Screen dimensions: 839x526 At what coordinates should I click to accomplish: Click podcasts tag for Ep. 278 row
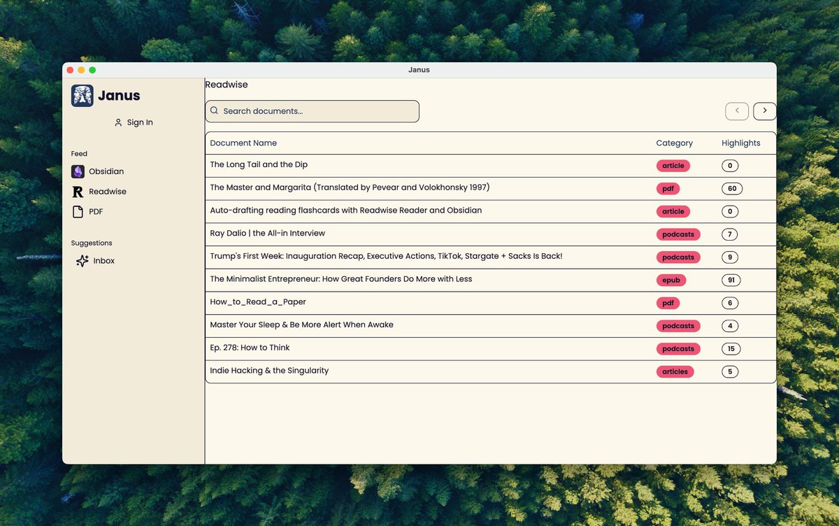pos(678,349)
